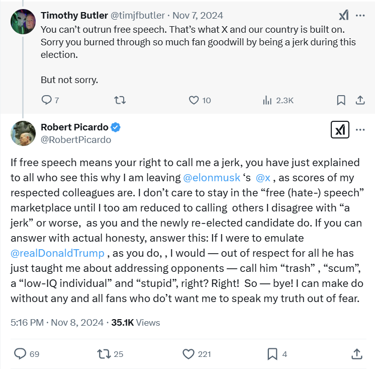Bookmark Timothy Butler's post
375x369 pixels.
[341, 100]
